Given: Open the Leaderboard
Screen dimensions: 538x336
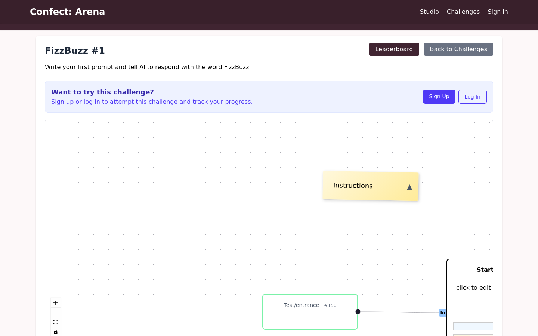Looking at the screenshot, I should 394,49.
